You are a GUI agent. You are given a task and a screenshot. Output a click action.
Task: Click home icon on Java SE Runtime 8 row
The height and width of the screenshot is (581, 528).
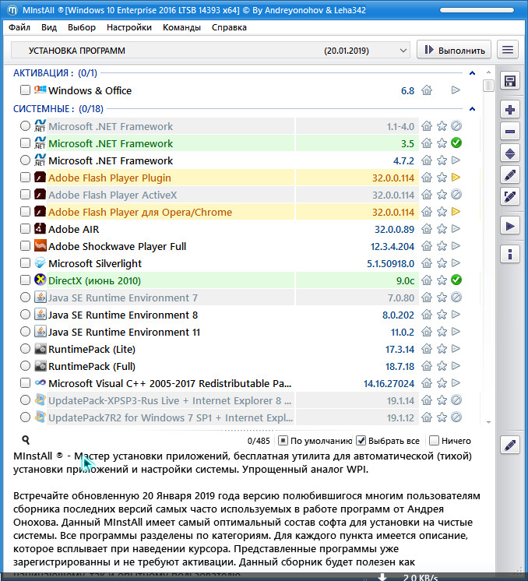427,315
